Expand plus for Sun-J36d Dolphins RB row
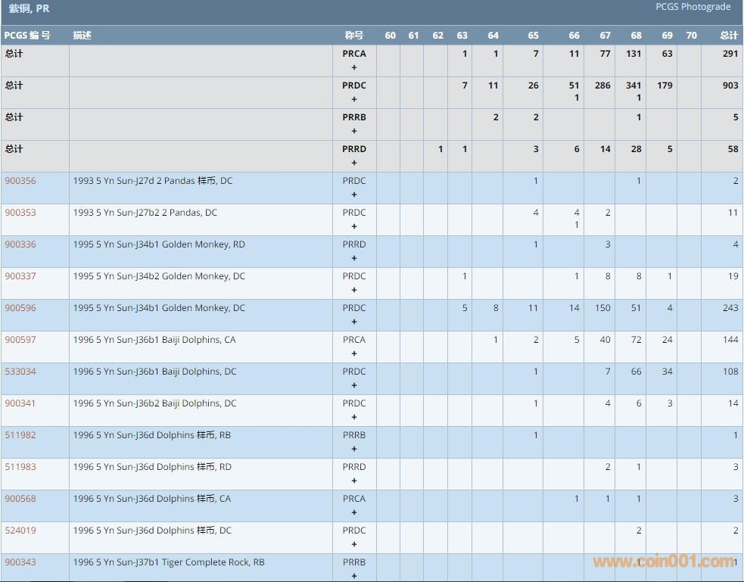The width and height of the screenshot is (744, 582). (x=354, y=449)
